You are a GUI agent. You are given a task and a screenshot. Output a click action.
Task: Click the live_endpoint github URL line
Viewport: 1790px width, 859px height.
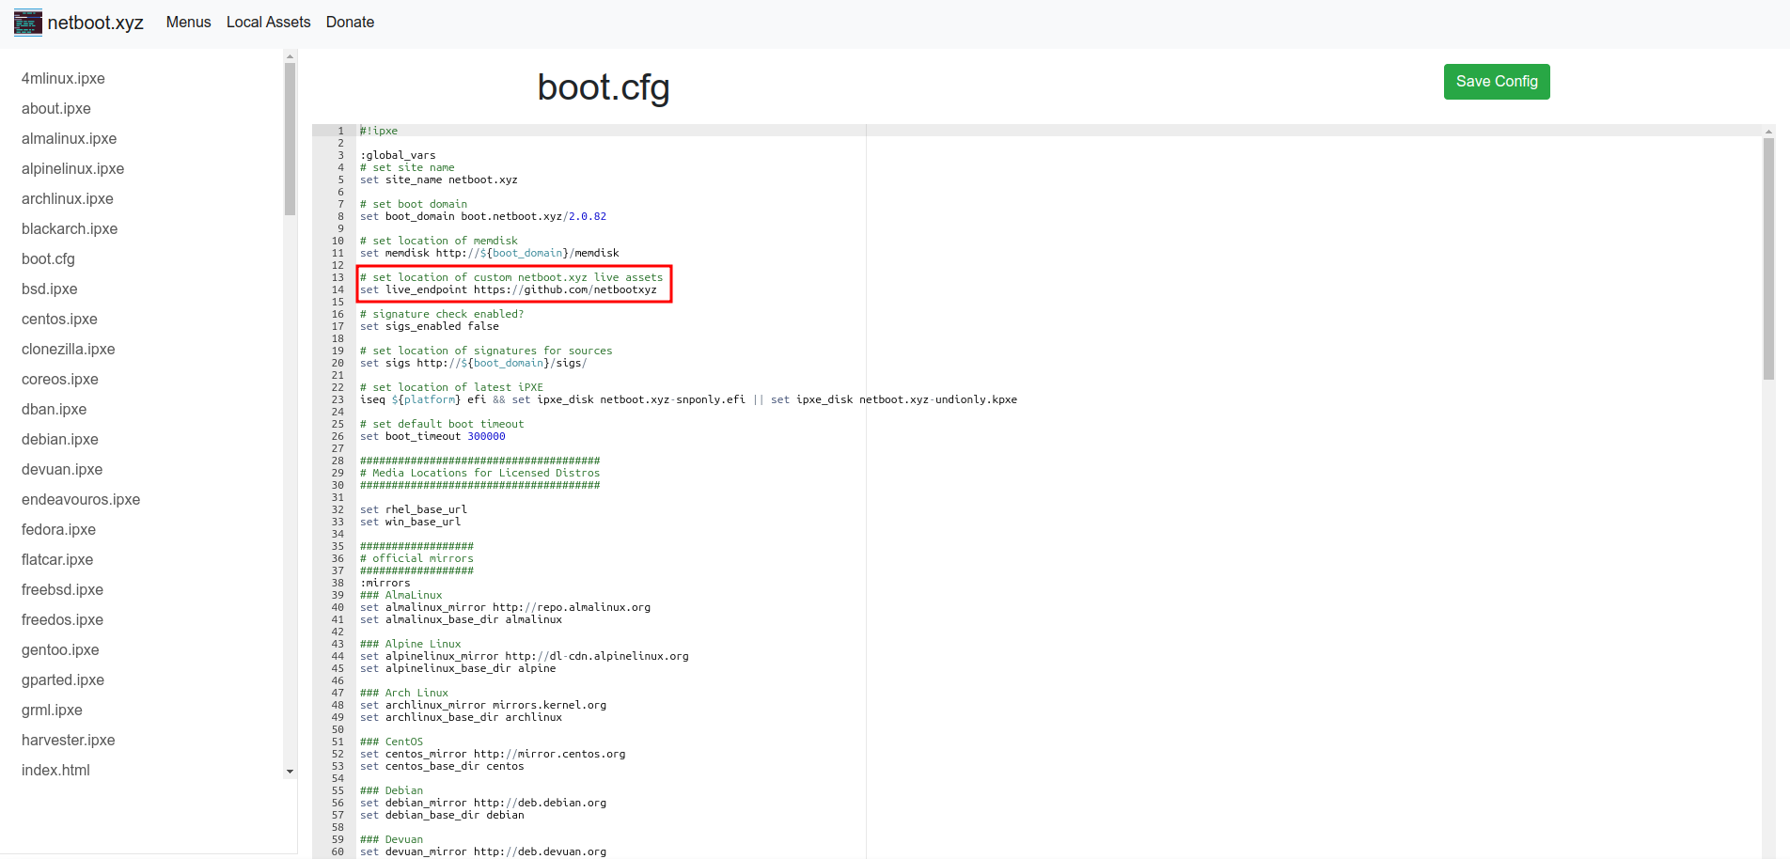[509, 289]
